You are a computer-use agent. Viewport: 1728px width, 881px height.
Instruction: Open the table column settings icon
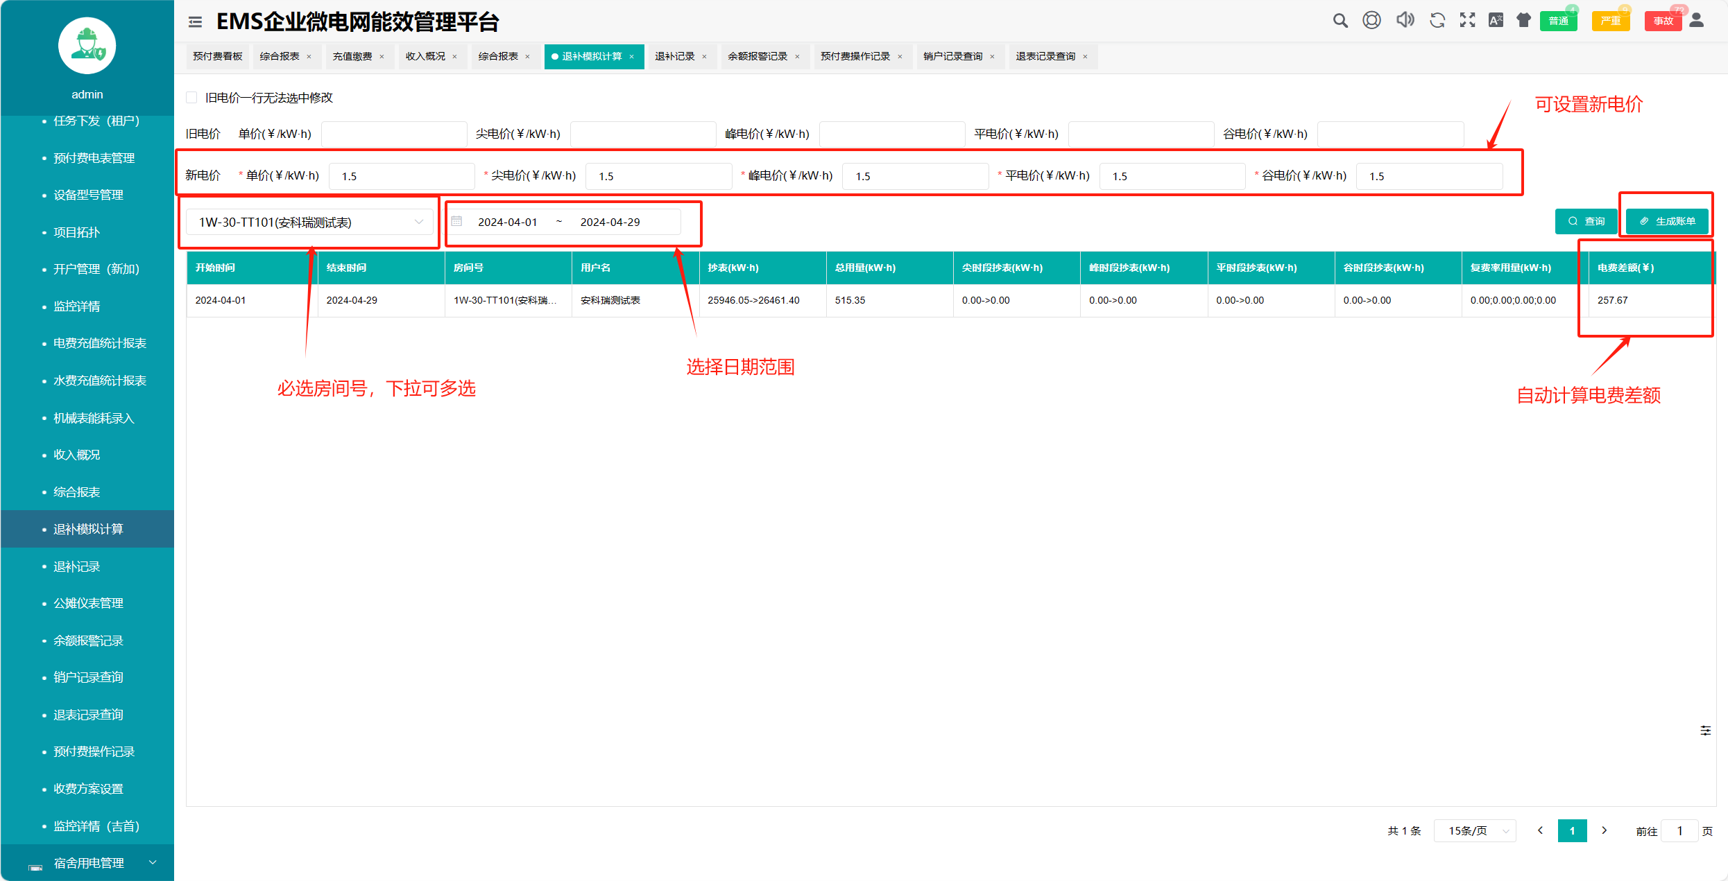(x=1705, y=731)
